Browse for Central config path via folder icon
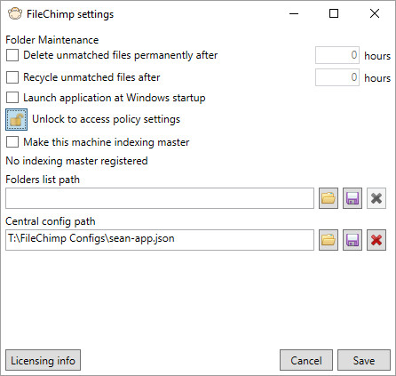396x376 pixels. 329,240
